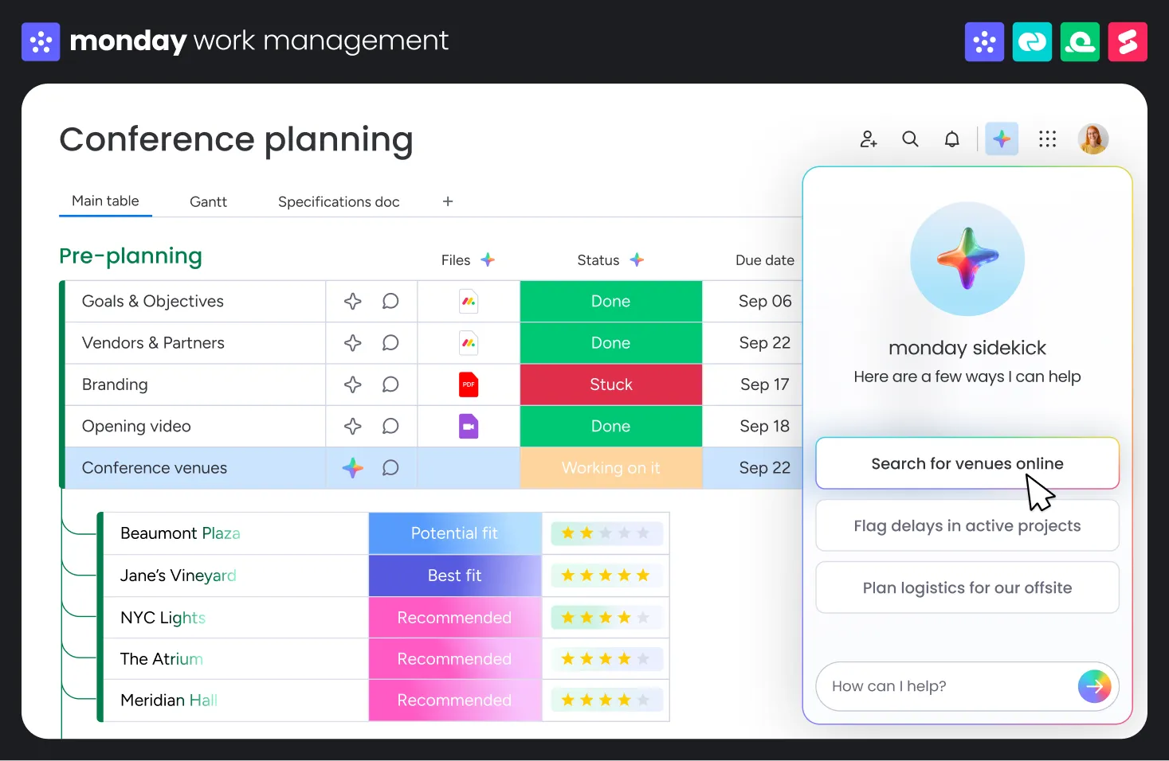Set Meridian Hall star rating

(x=606, y=701)
